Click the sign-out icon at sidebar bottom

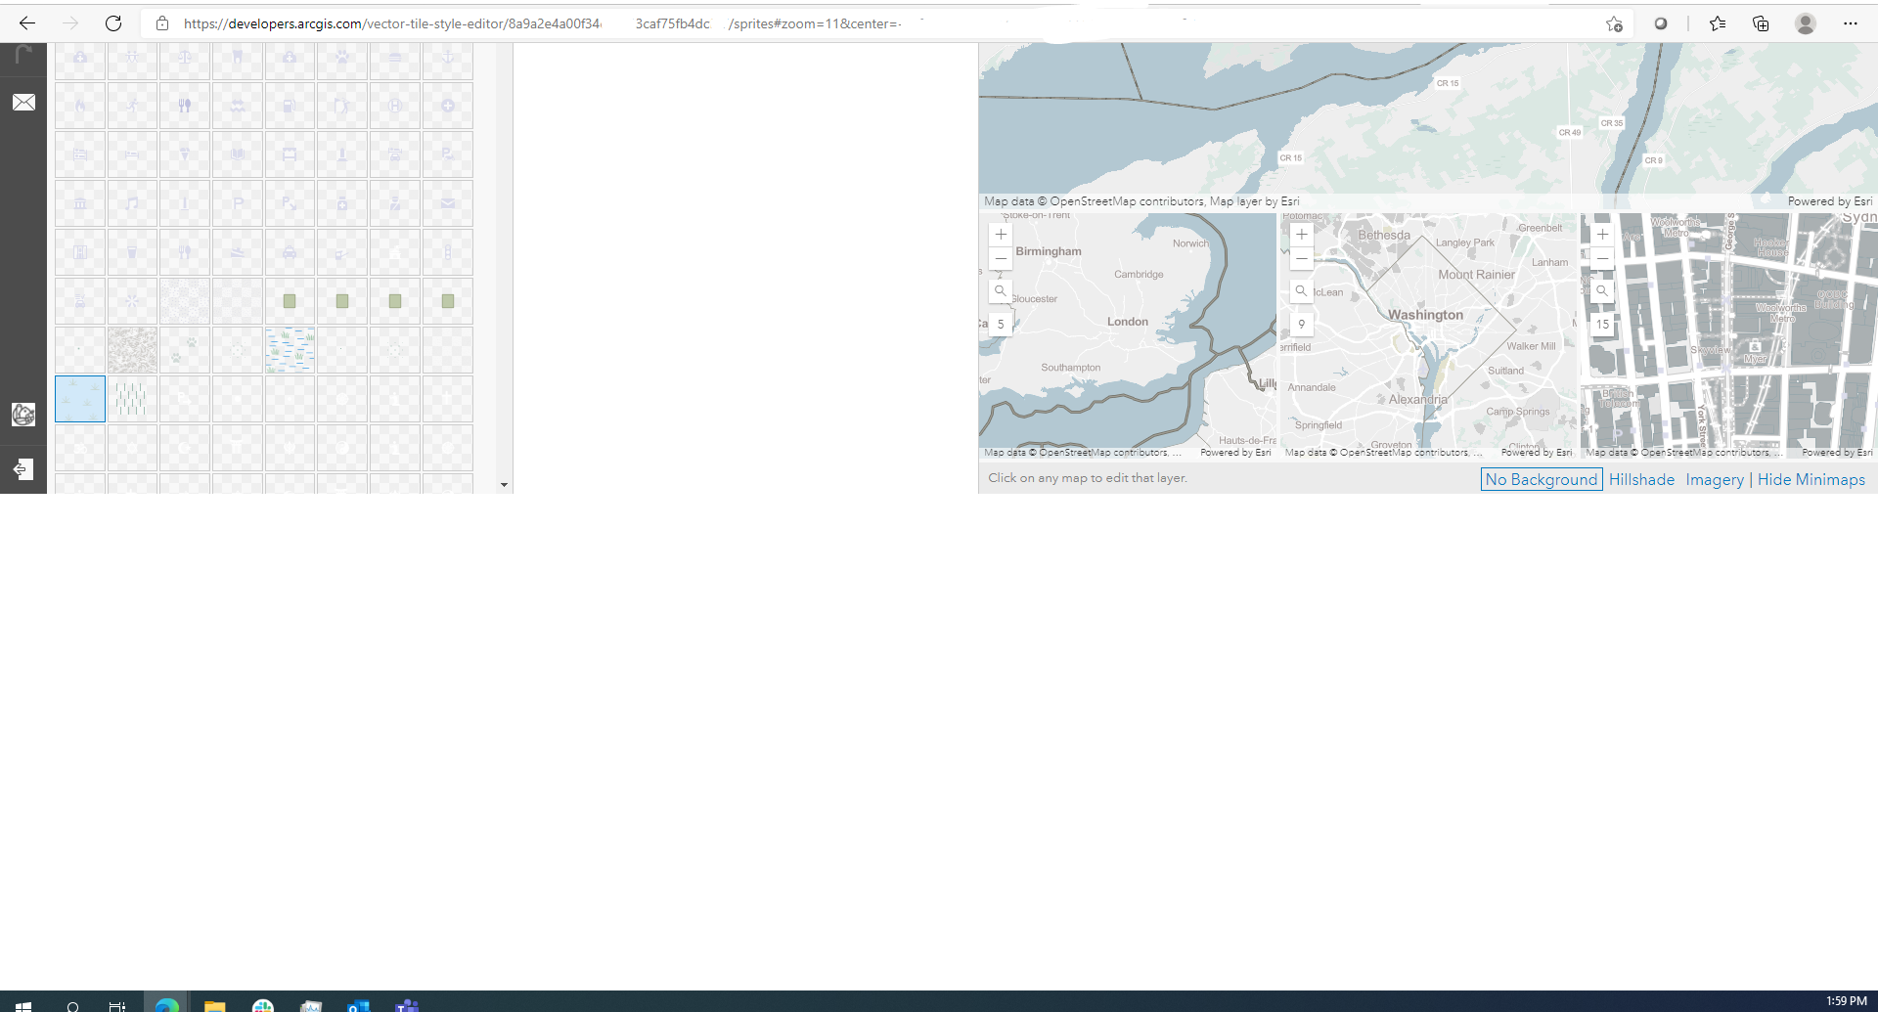[23, 469]
